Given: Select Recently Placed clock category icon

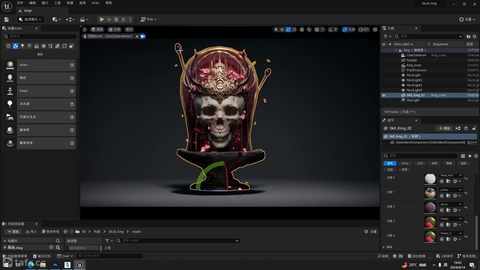Looking at the screenshot, I should click(8, 46).
